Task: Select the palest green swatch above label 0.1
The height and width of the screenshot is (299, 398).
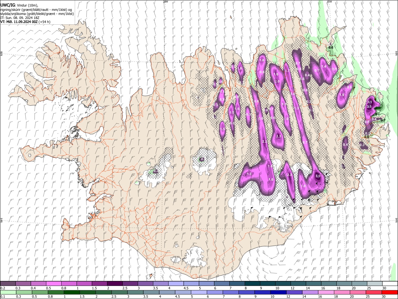Action: point(8,292)
